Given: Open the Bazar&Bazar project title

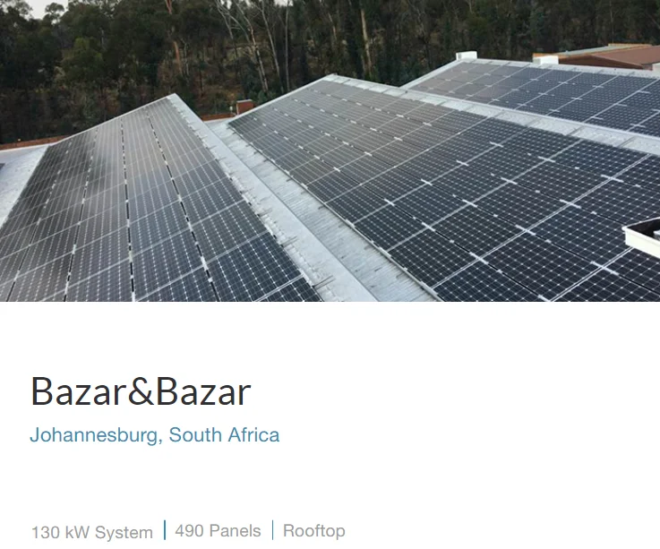Looking at the screenshot, I should (x=141, y=391).
